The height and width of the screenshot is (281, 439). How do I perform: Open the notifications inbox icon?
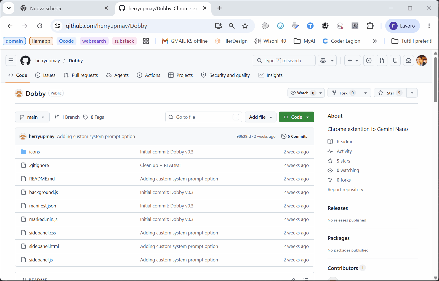409,61
